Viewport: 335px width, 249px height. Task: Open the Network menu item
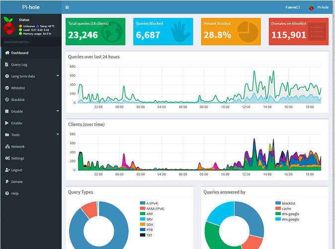coord(31,146)
